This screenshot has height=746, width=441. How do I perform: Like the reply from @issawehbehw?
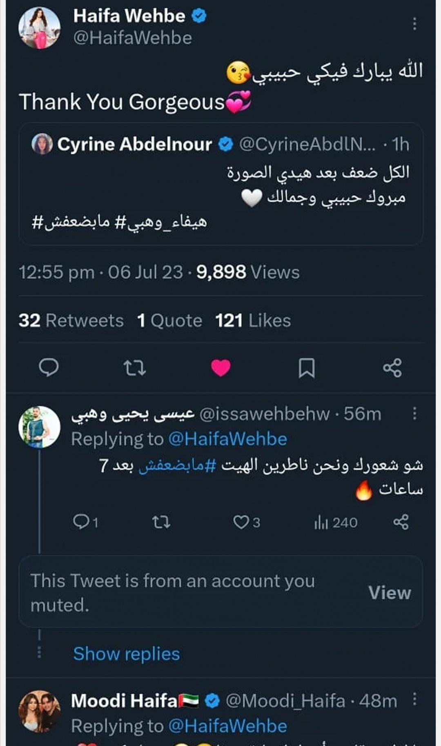click(241, 522)
